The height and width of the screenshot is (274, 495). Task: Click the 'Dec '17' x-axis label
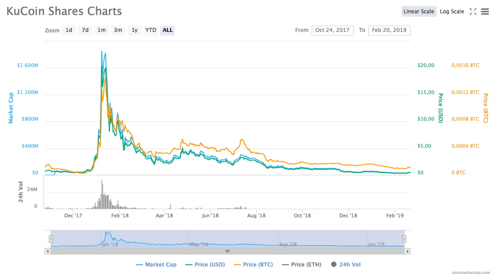(73, 216)
